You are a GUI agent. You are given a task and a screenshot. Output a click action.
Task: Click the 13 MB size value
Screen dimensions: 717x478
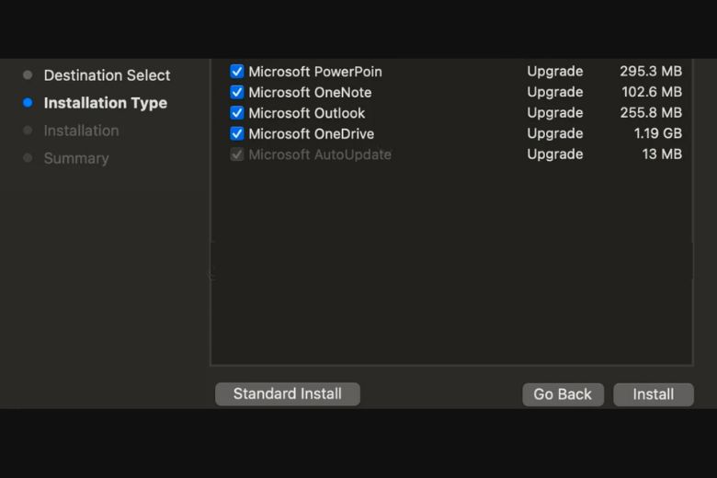662,154
